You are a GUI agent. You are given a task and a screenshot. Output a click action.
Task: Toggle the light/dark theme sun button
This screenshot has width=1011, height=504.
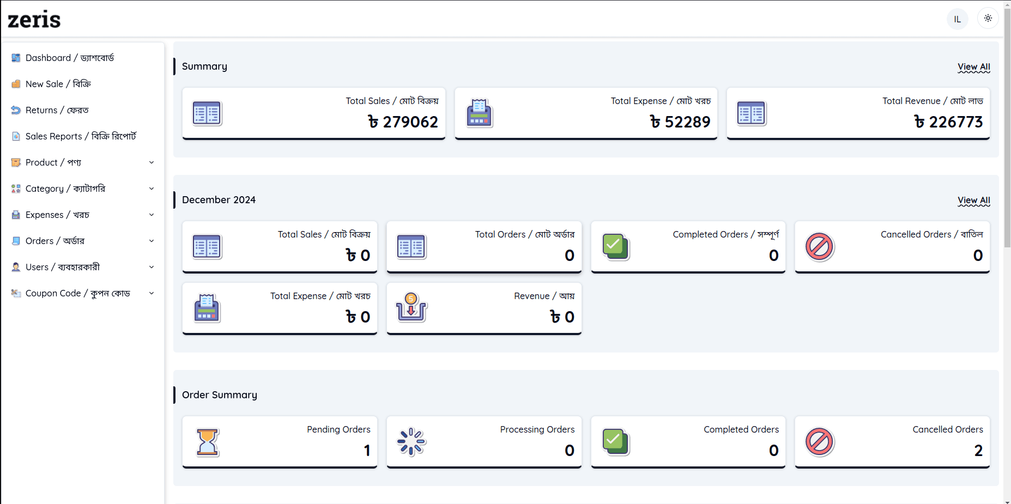[988, 19]
